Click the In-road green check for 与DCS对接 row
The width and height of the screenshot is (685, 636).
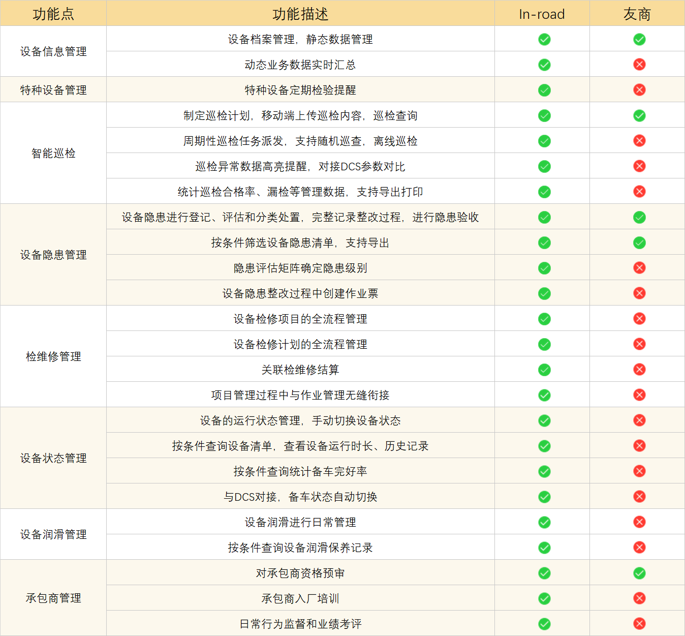point(544,497)
